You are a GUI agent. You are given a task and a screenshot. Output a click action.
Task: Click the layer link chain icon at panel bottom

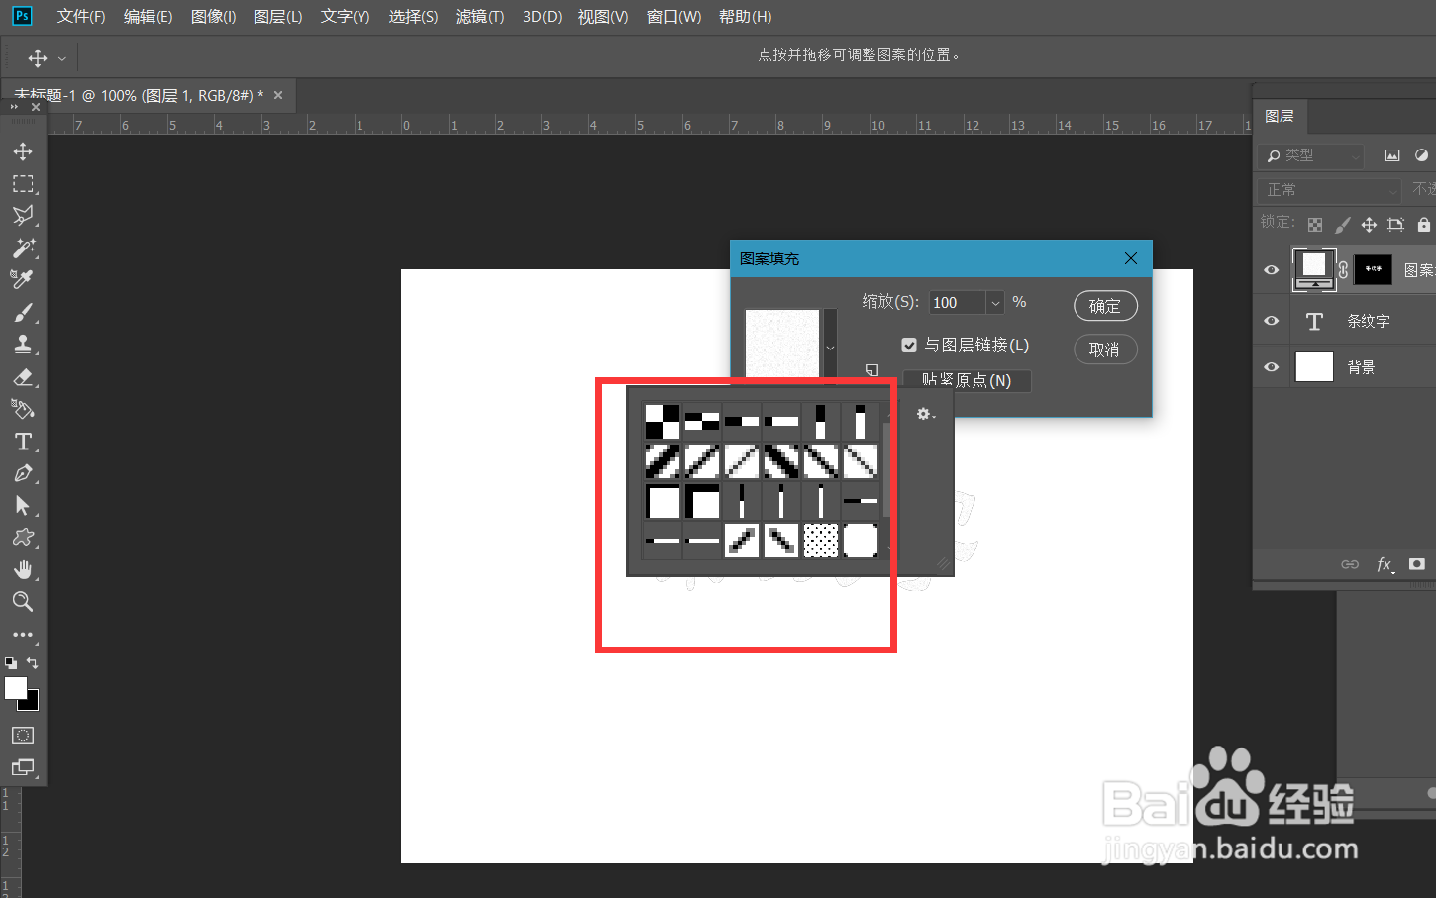[1350, 564]
